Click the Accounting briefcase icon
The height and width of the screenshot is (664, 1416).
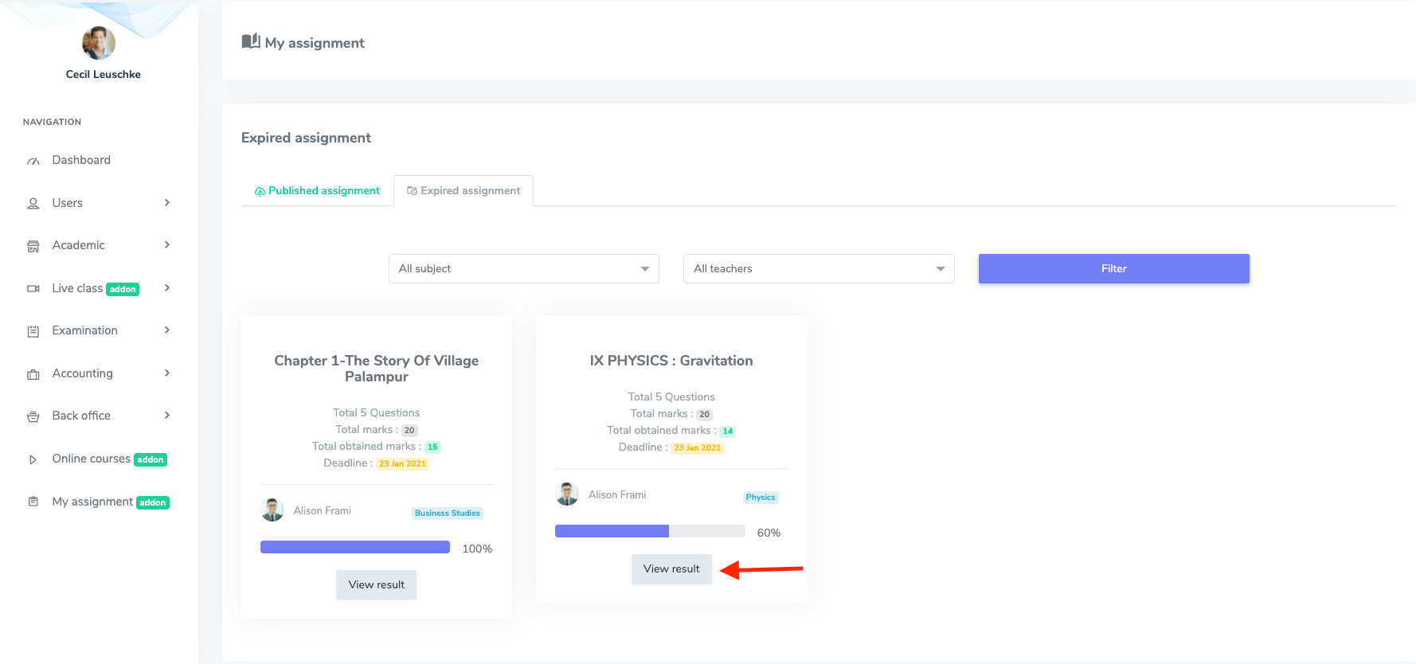point(33,374)
